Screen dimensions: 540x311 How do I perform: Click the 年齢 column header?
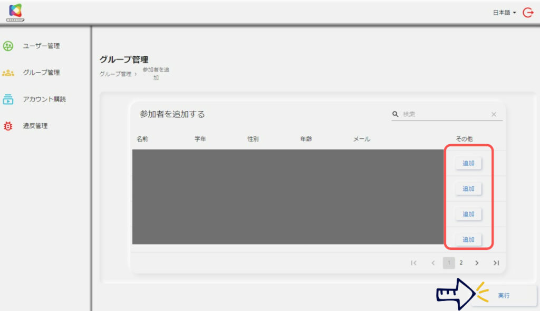click(x=306, y=139)
